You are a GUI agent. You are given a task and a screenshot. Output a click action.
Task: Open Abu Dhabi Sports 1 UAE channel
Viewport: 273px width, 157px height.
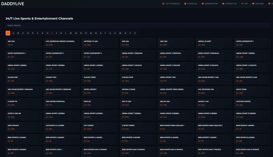(x=215, y=79)
